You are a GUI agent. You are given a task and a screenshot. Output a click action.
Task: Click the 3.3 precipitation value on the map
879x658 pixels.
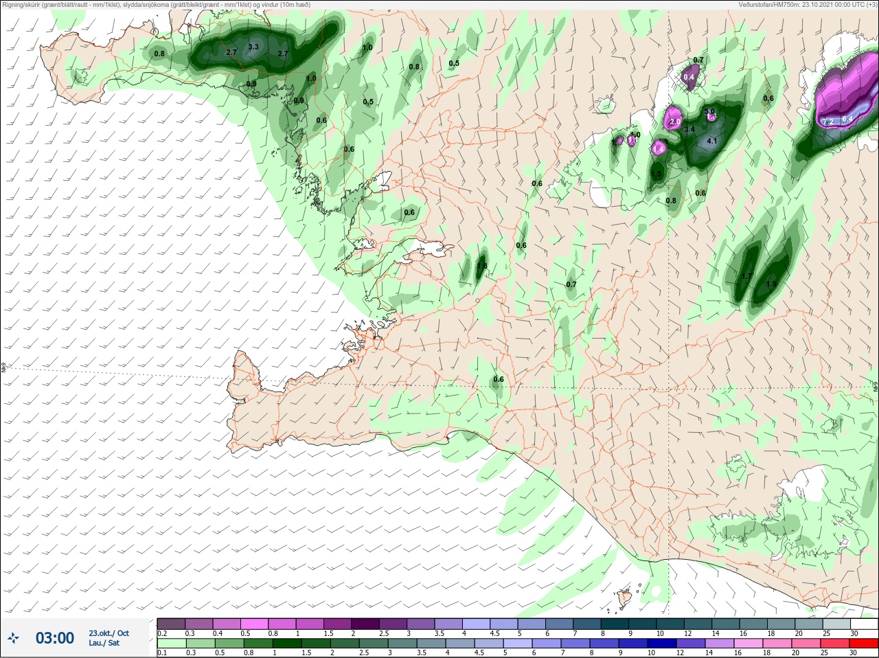point(253,47)
